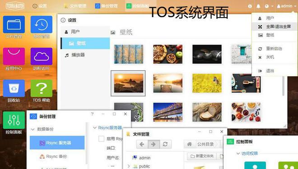Open the TOS 帮助 question mark icon
The height and width of the screenshot is (169, 298).
point(42,88)
